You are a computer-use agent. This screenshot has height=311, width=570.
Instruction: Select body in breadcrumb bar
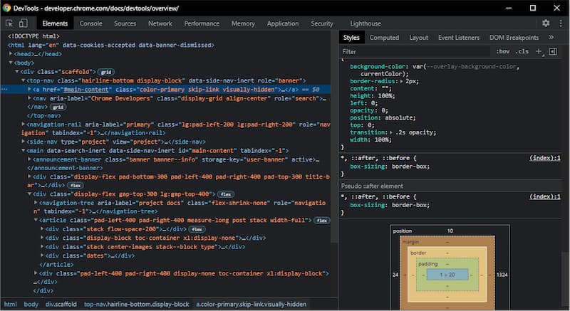point(31,304)
